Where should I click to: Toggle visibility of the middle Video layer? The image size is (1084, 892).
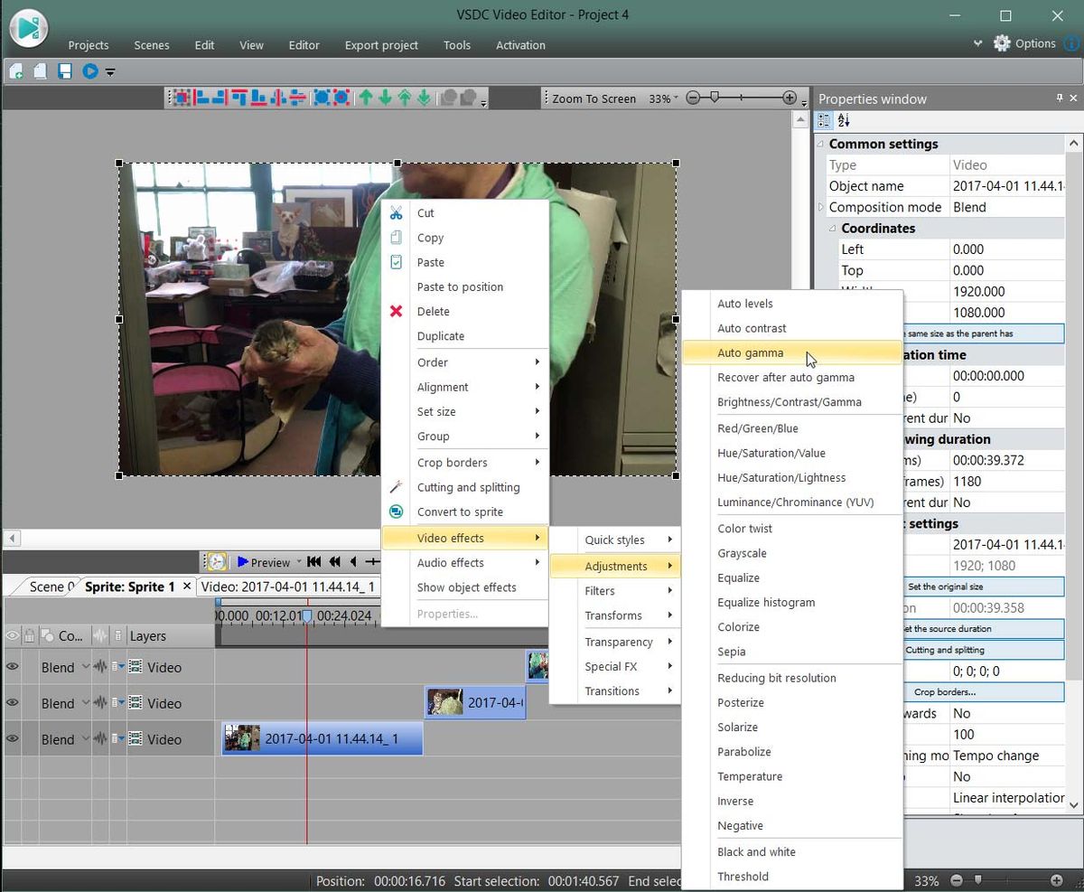click(x=12, y=703)
